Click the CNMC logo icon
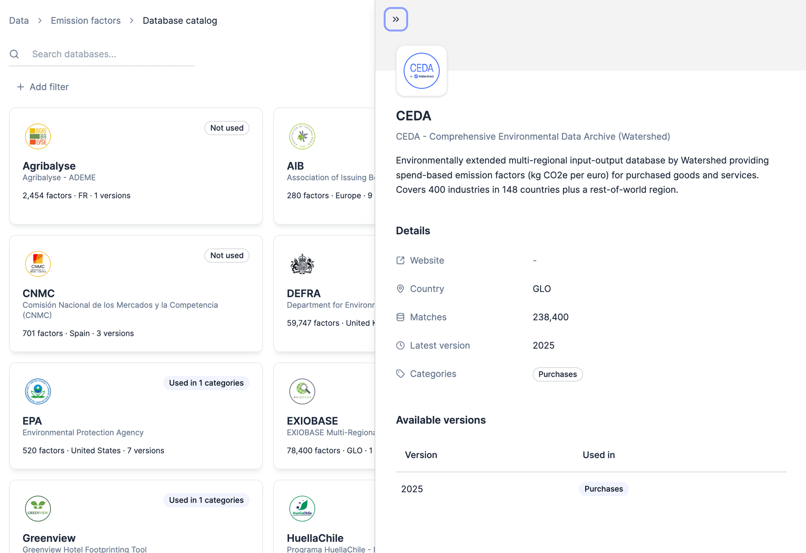806x553 pixels. coord(38,264)
